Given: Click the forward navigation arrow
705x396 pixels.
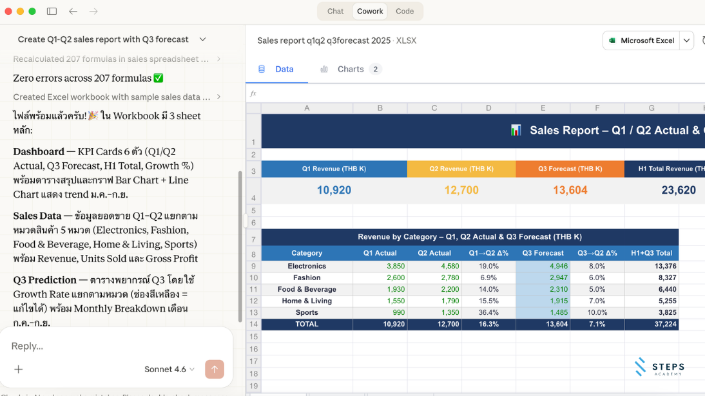Looking at the screenshot, I should pos(93,12).
